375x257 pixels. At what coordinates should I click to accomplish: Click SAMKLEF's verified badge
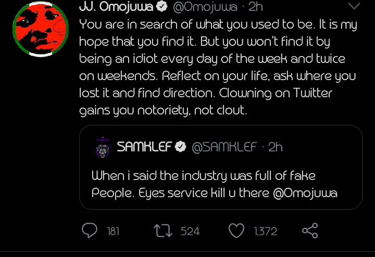181,147
